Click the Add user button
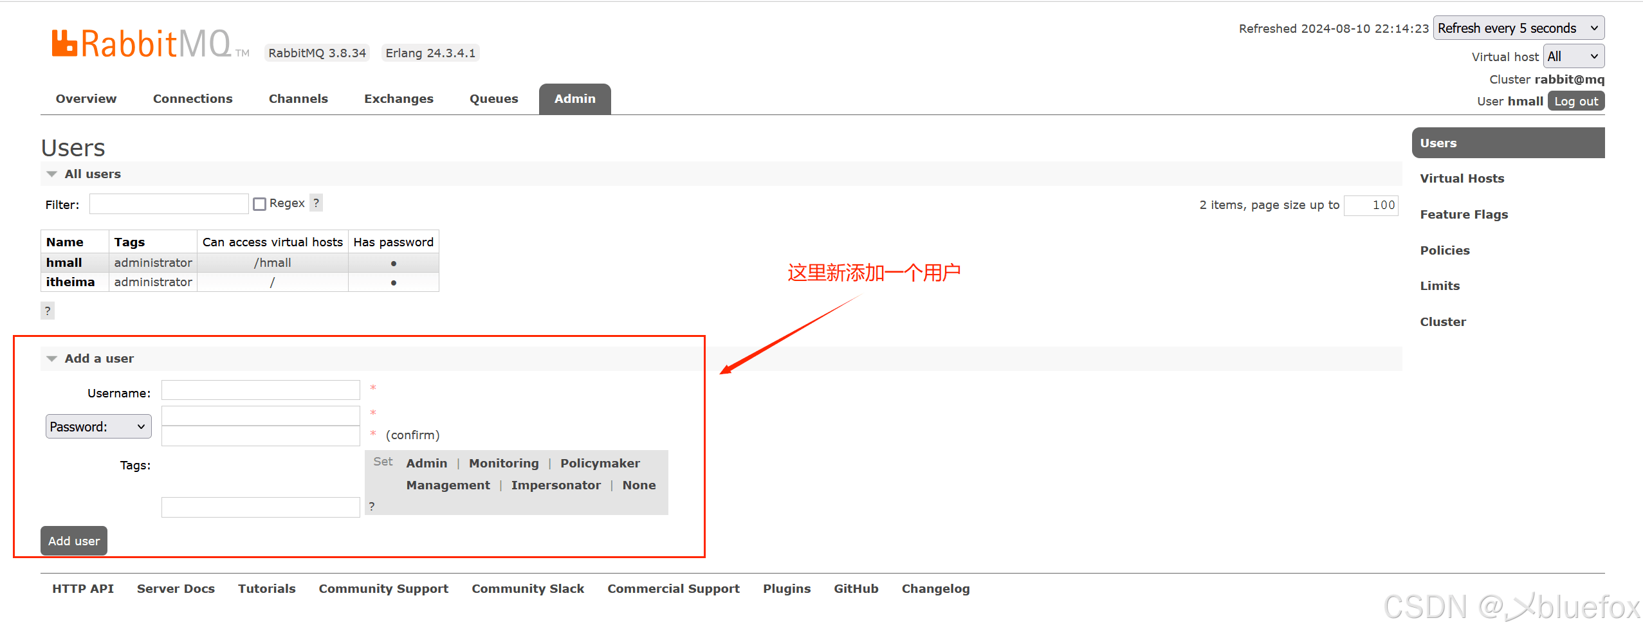The height and width of the screenshot is (634, 1643). [x=74, y=541]
